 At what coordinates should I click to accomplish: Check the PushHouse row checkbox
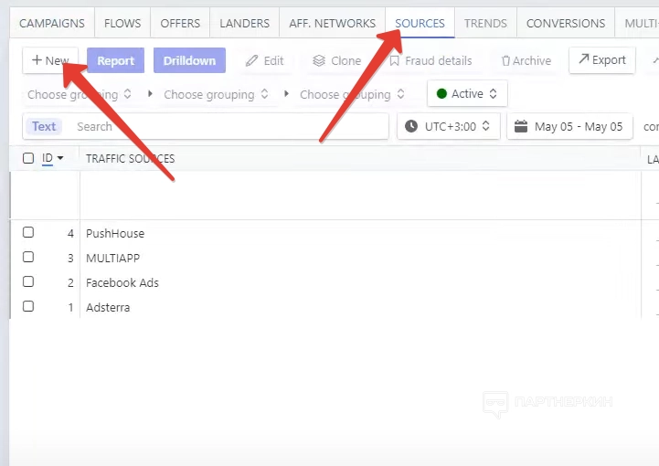point(28,232)
